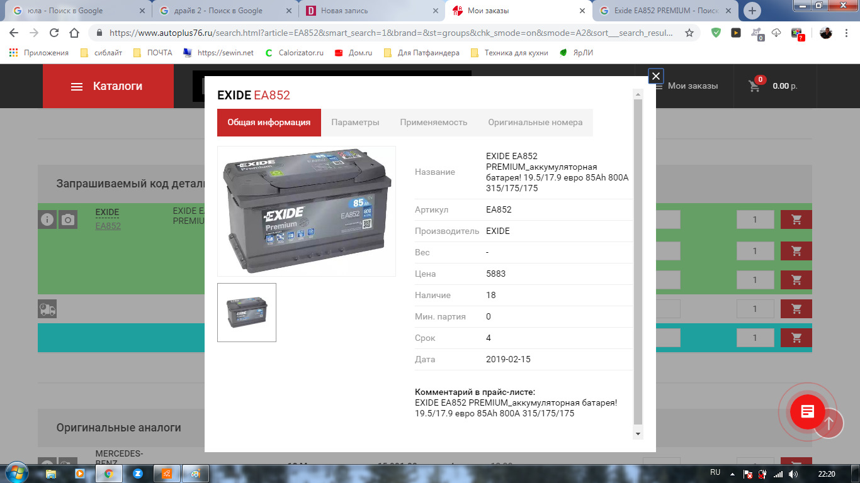The image size is (860, 483).
Task: Open the volume control in system tray
Action: click(x=793, y=474)
